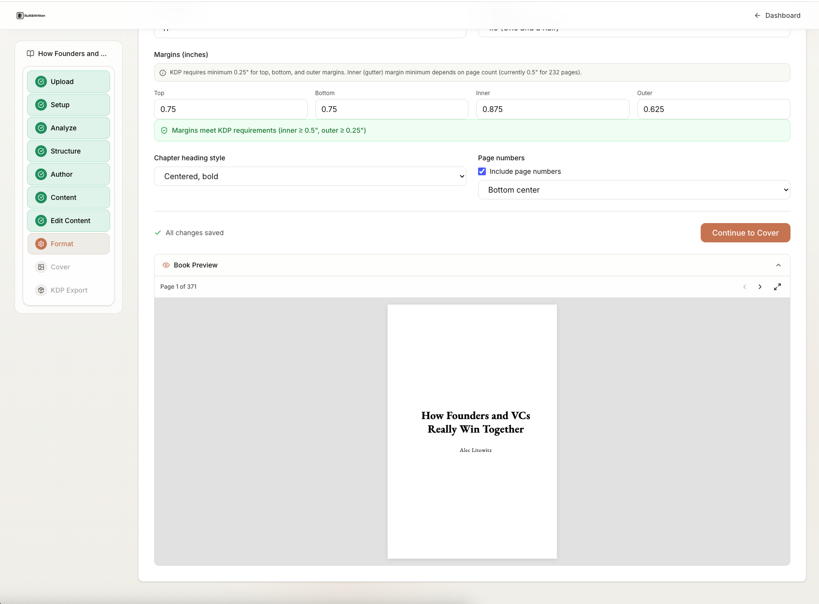Click the Structure step checkmark icon
Image resolution: width=819 pixels, height=604 pixels.
[x=41, y=151]
